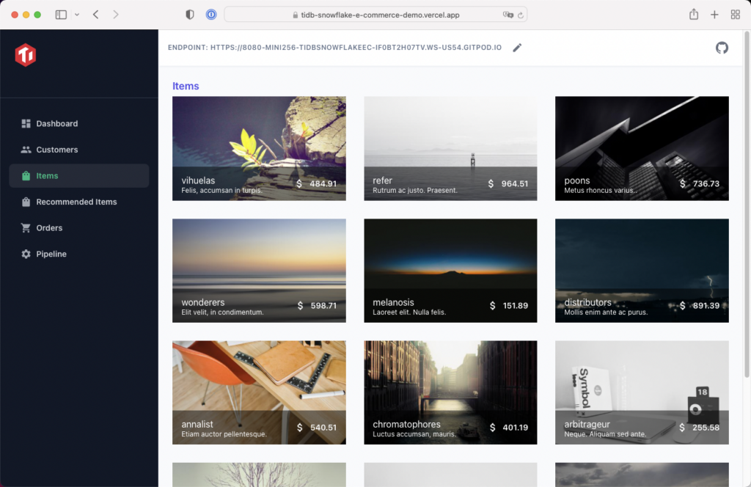Click the Dashboard grid icon

coord(26,123)
